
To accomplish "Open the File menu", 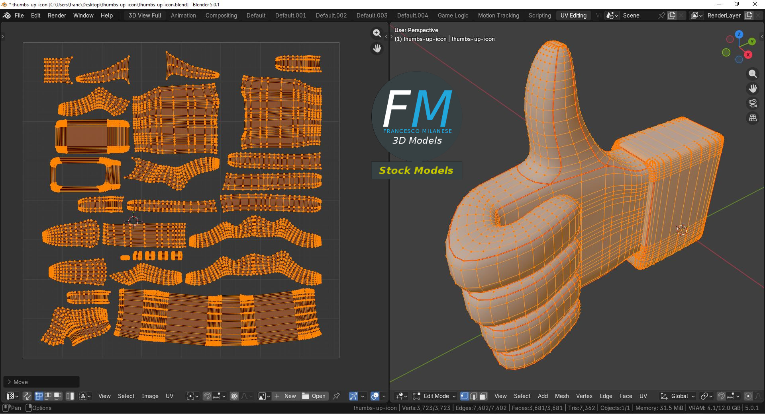I will [19, 16].
